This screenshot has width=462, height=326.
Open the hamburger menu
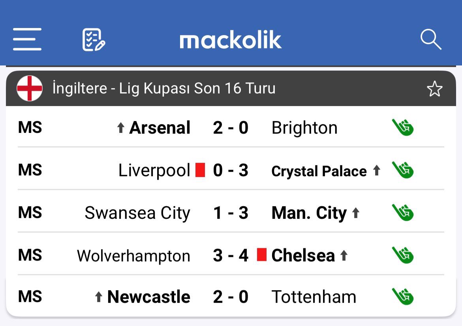27,39
